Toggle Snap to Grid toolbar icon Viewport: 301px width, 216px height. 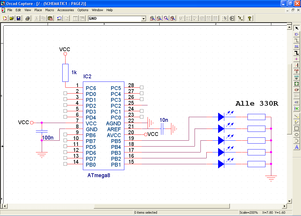tap(225, 19)
